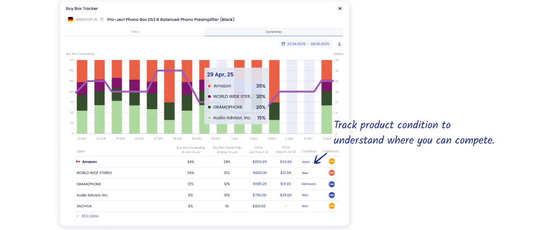This screenshot has width=534, height=230.
Task: Select Audio Advisor, Inc. seller in table
Action: (92, 196)
